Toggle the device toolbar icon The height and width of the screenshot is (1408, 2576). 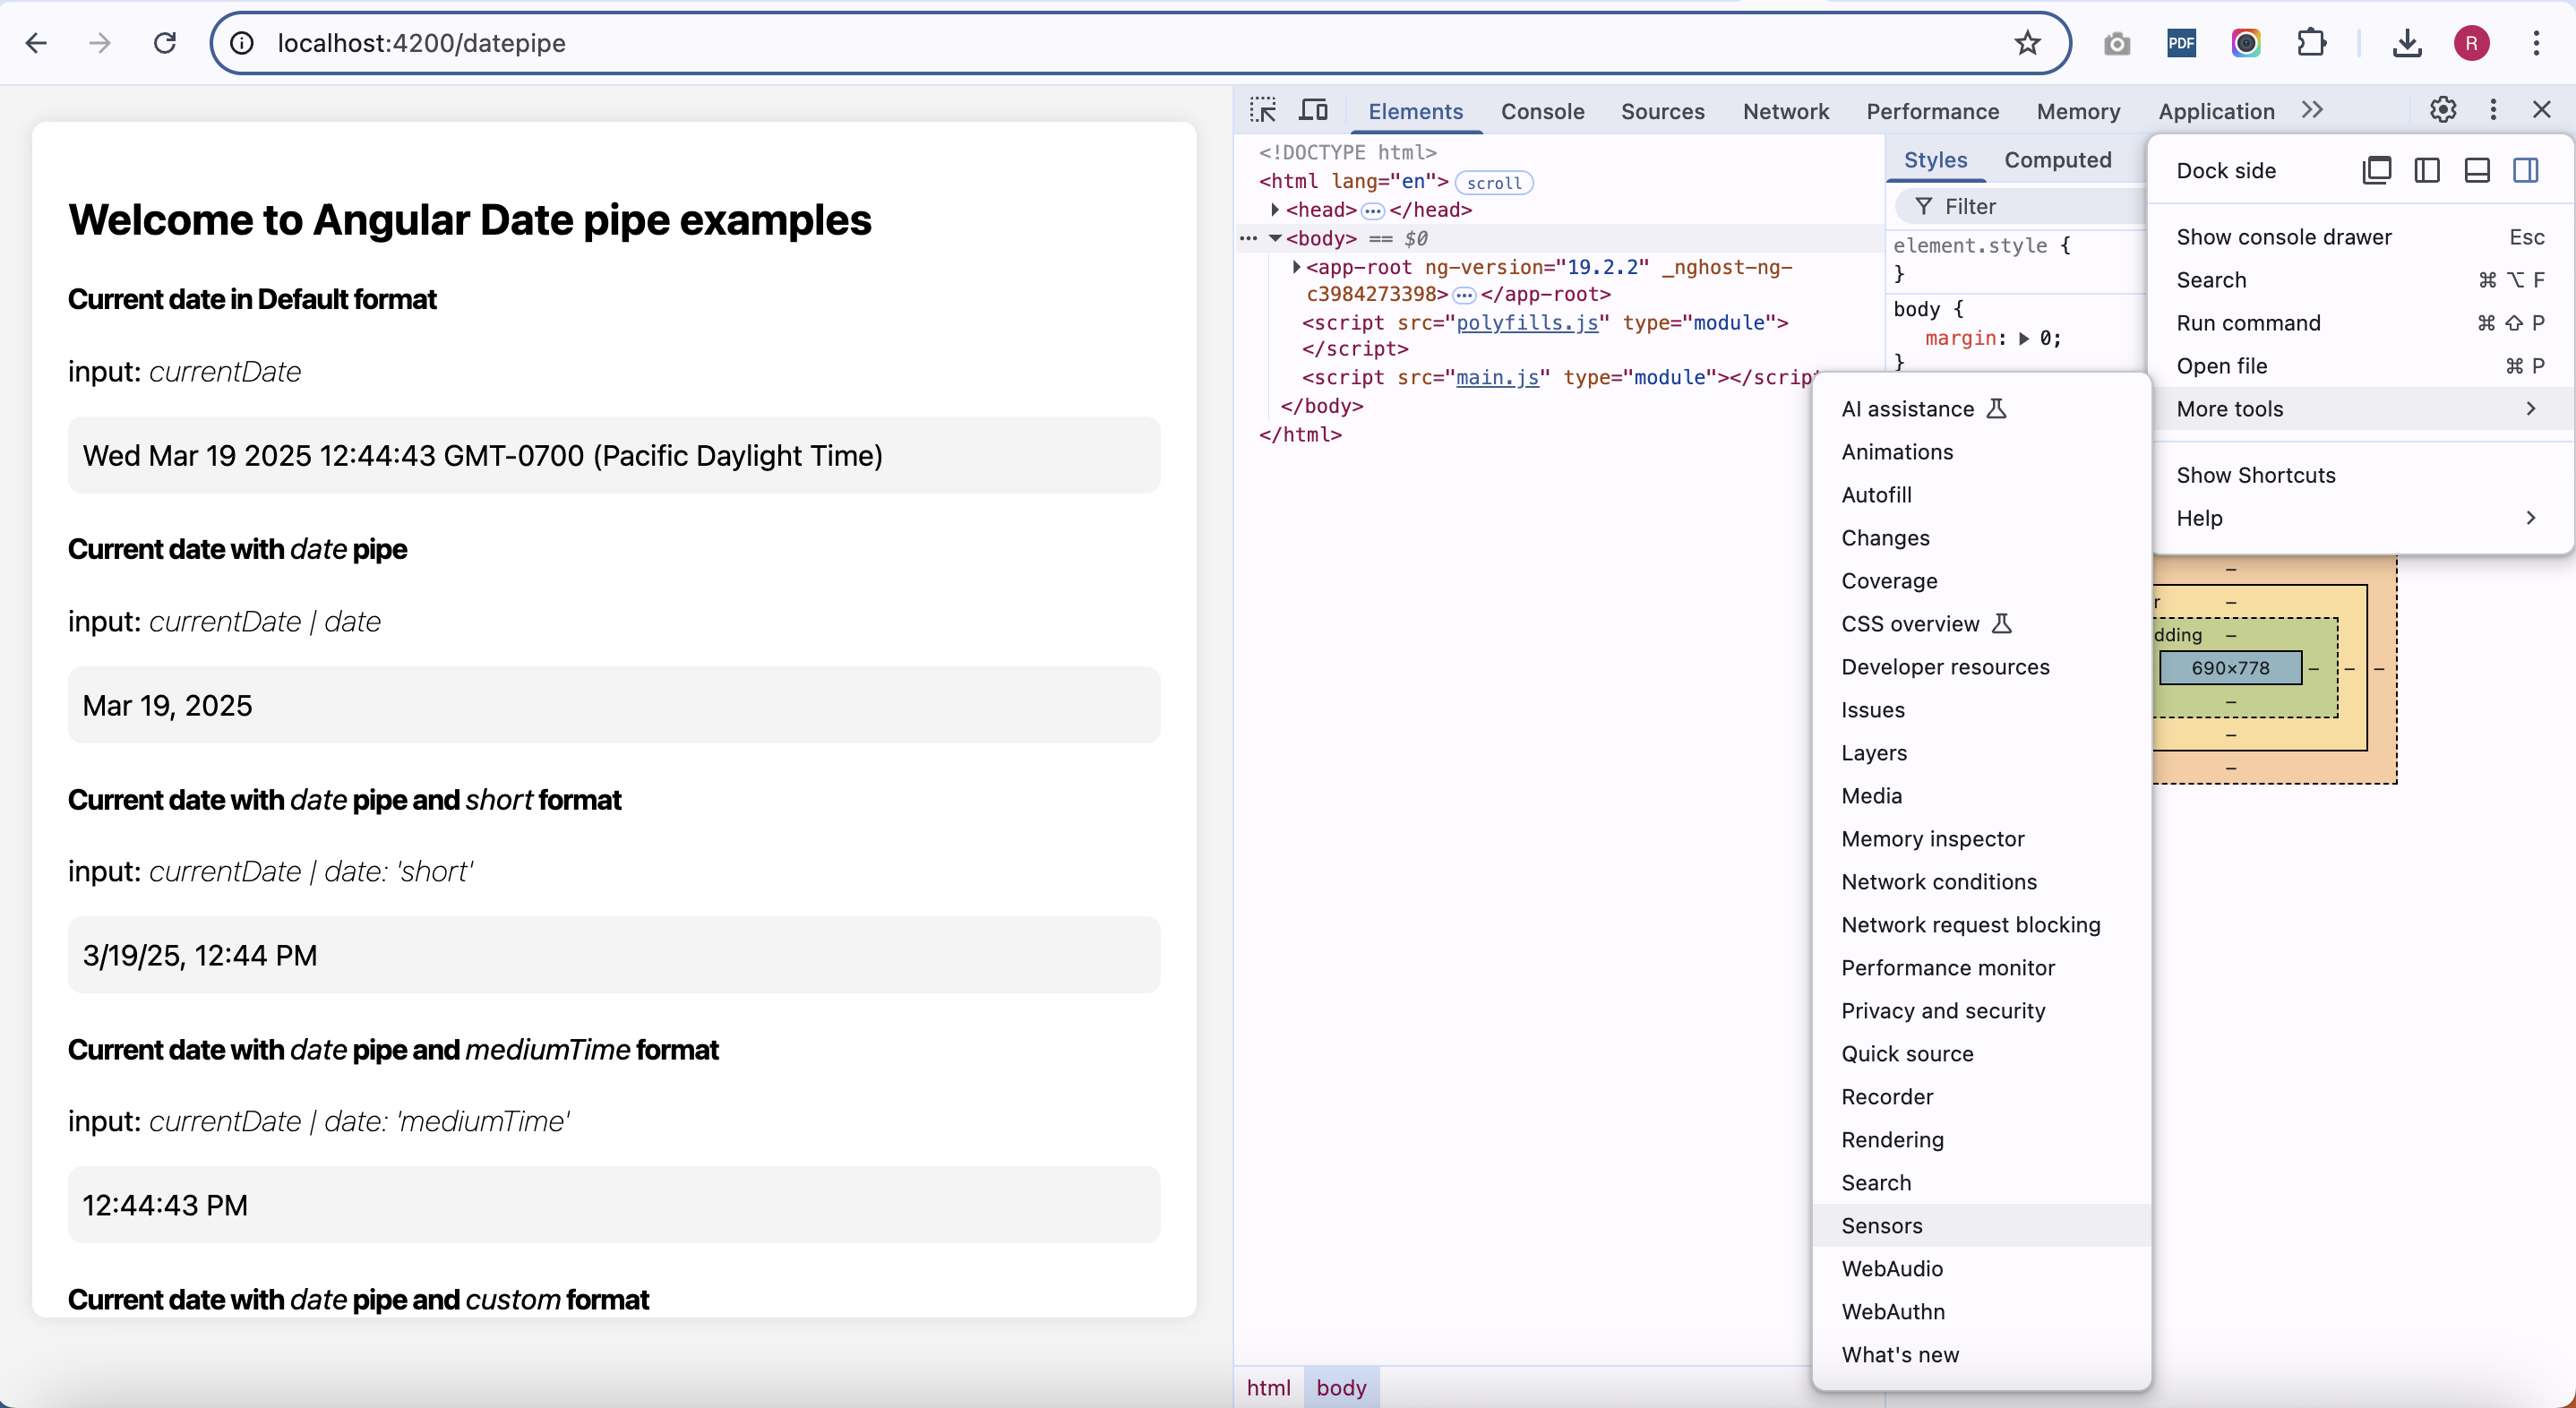coord(1313,110)
